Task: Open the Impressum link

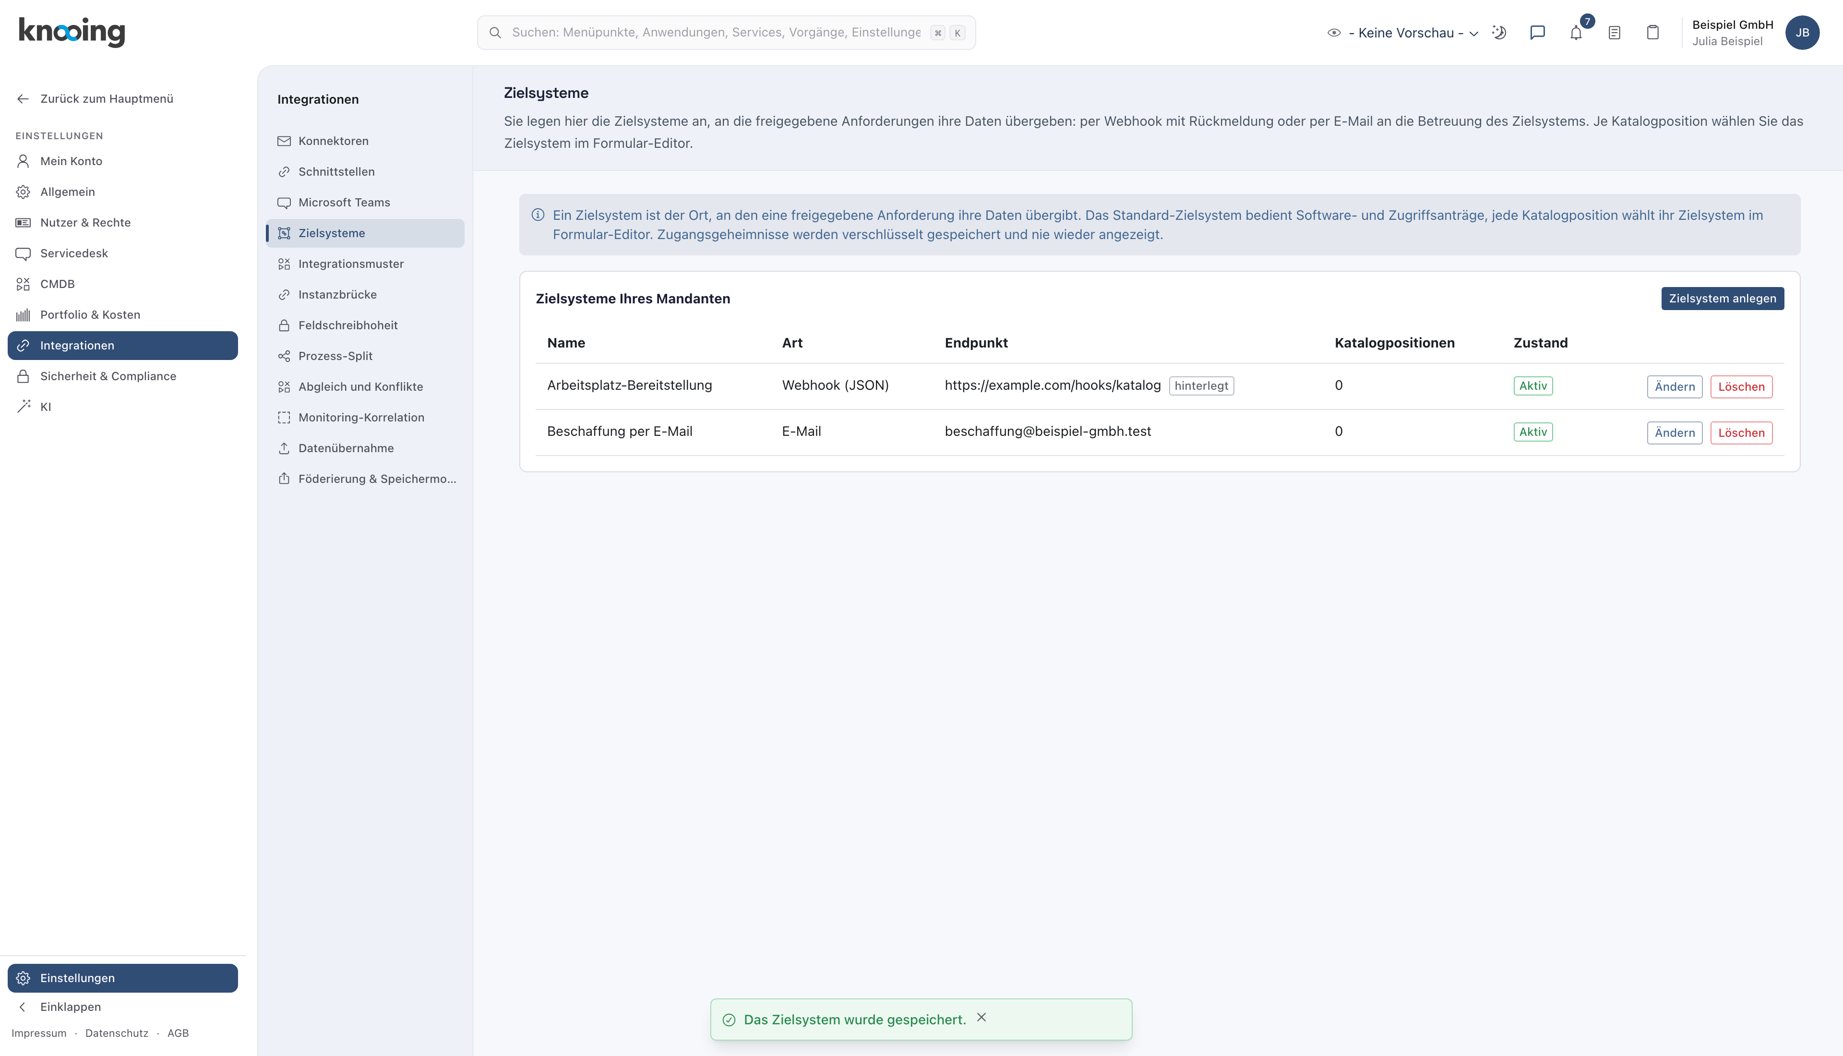Action: 39,1033
